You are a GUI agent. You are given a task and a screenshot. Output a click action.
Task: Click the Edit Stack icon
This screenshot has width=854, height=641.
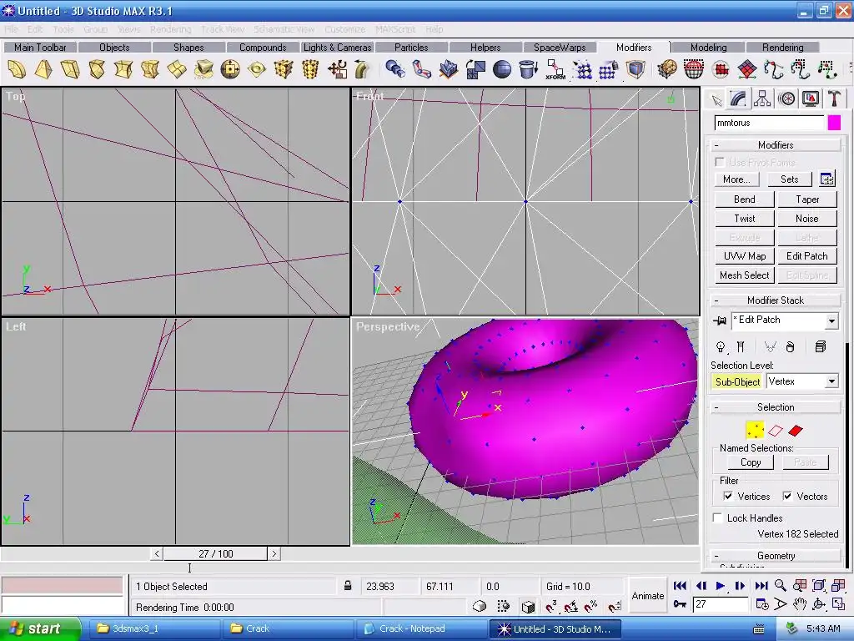point(821,346)
